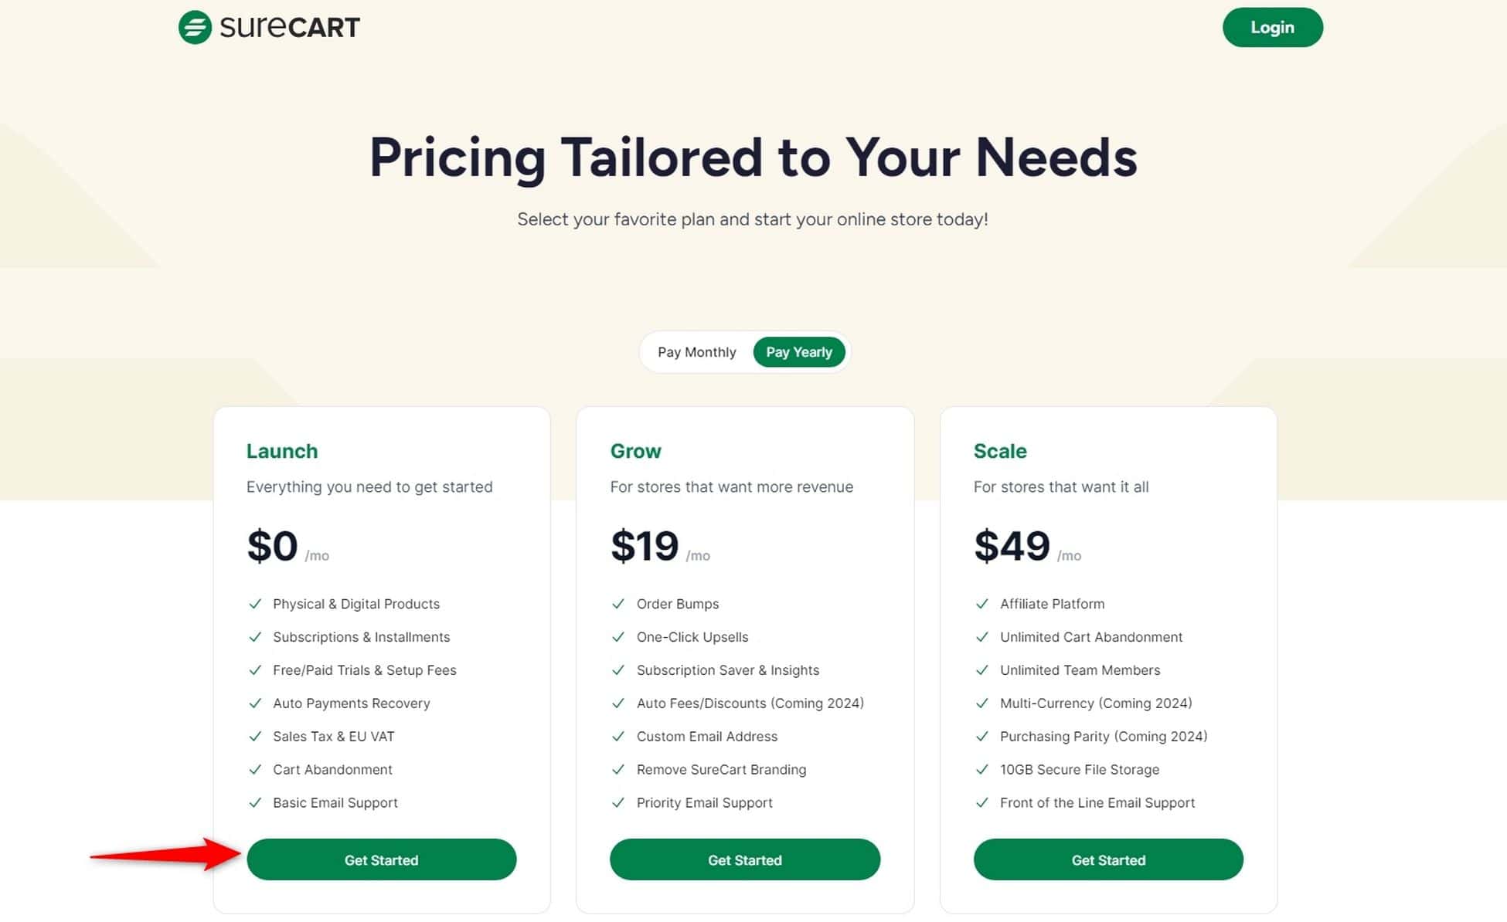
Task: Select the Scale plan heading
Action: pos(1000,451)
